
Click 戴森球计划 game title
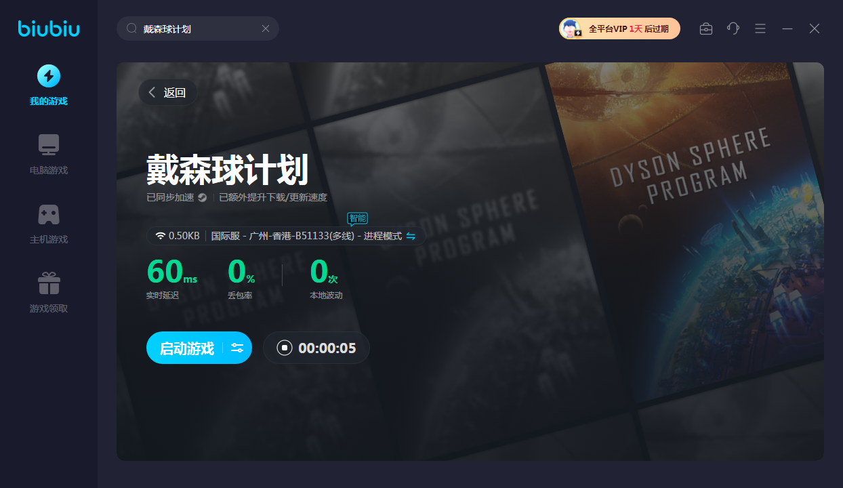pyautogui.click(x=227, y=170)
